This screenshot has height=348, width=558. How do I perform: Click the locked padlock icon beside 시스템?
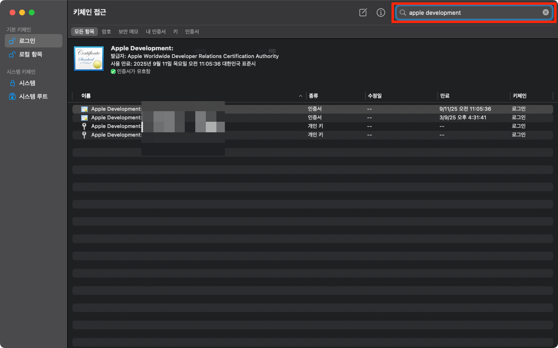click(12, 83)
